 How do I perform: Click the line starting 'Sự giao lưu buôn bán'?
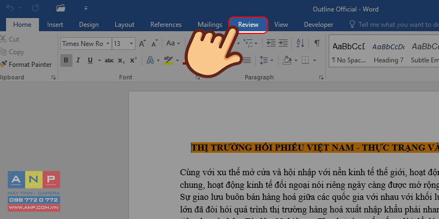tap(309, 197)
